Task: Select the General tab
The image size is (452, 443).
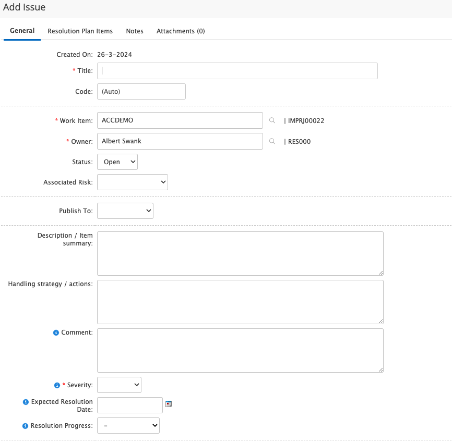Action: coord(22,31)
